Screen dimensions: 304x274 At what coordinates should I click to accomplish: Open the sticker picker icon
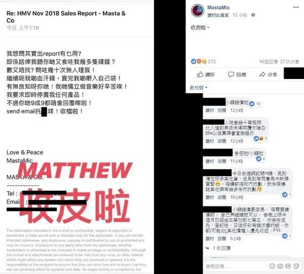(296, 266)
